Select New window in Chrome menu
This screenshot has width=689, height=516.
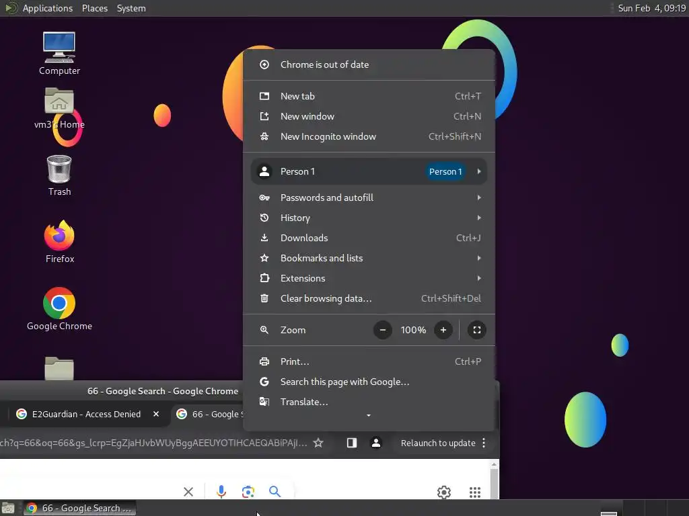[369, 116]
